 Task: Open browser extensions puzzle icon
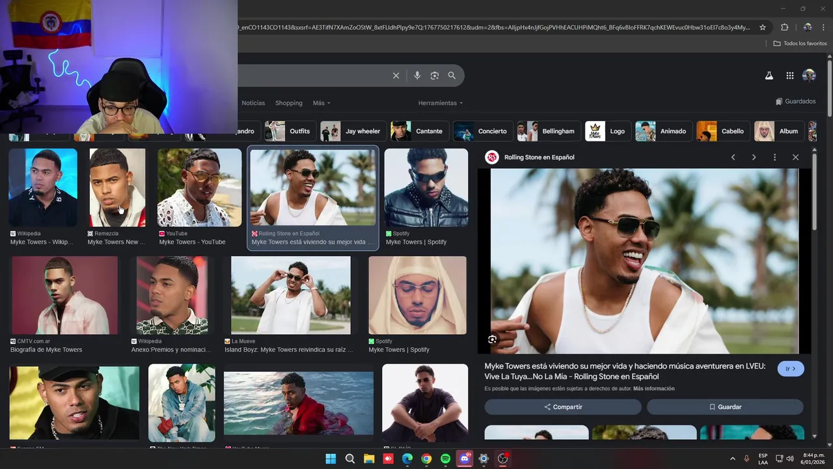coord(784,27)
